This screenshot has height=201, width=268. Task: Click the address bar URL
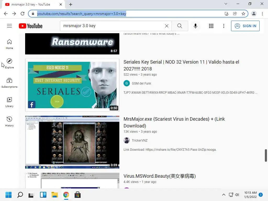click(x=82, y=14)
